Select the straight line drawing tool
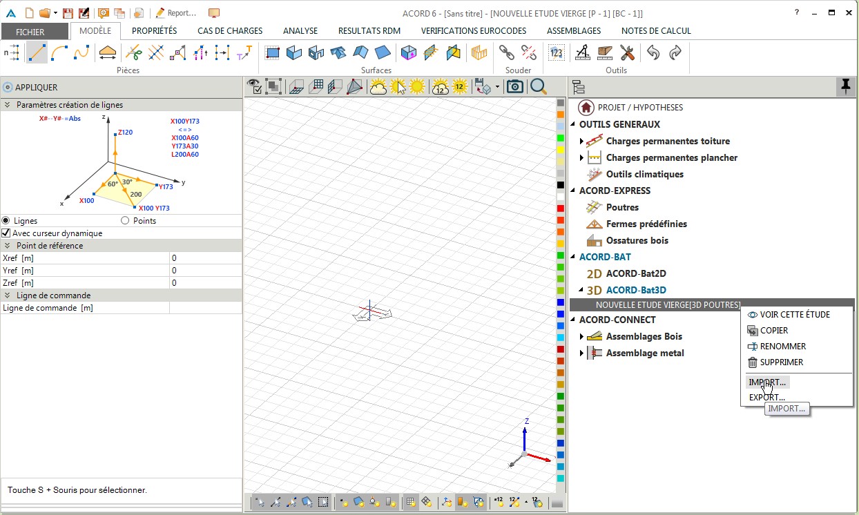The height and width of the screenshot is (515, 859). [x=37, y=52]
